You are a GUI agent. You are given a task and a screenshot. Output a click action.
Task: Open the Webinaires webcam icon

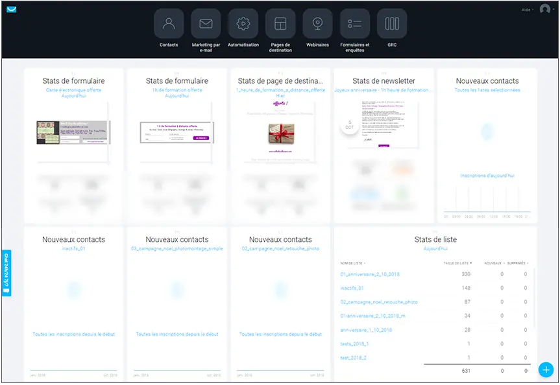317,23
